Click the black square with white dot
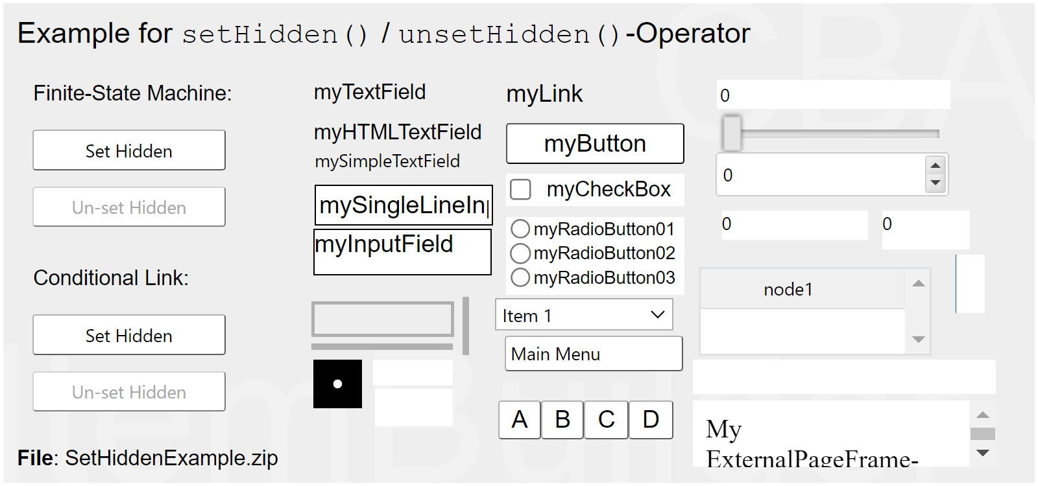This screenshot has height=486, width=1038. 337,384
